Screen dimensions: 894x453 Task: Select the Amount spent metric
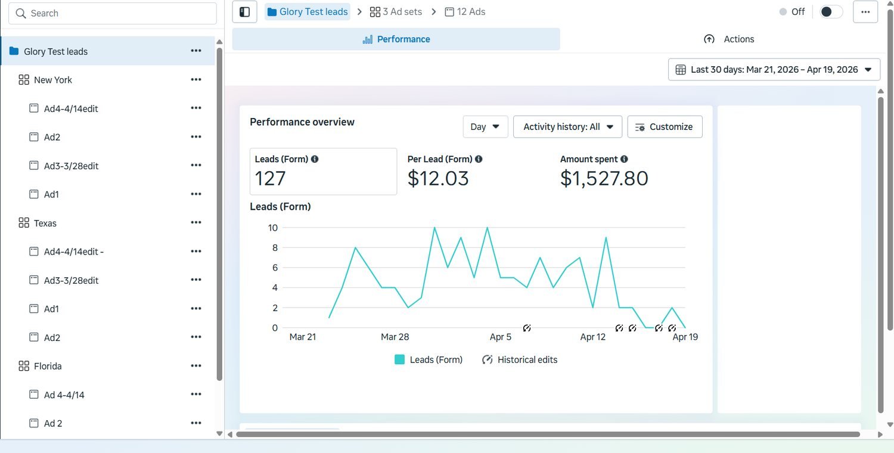(x=604, y=172)
